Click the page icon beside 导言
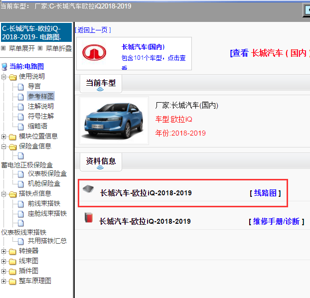 click(x=21, y=87)
